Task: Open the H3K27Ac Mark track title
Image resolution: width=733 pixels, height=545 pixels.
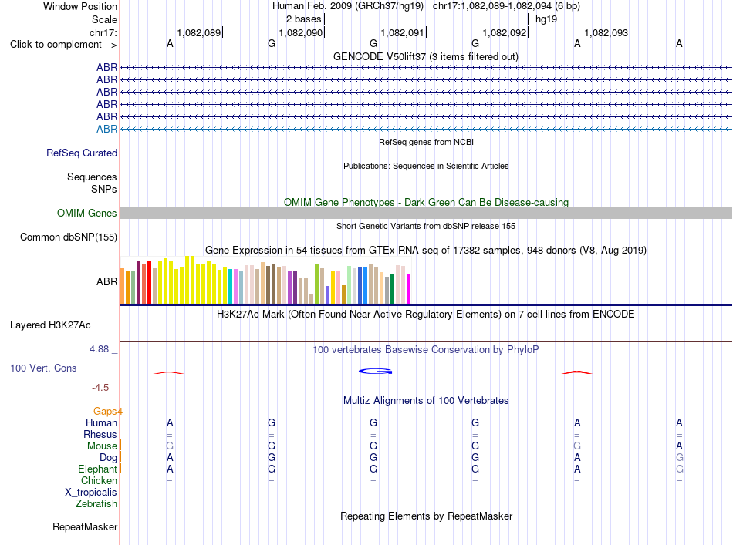Action: tap(426, 315)
